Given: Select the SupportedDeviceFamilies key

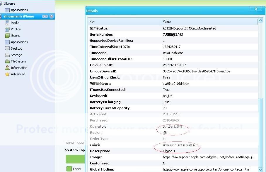Looking at the screenshot, I should pos(111,41).
